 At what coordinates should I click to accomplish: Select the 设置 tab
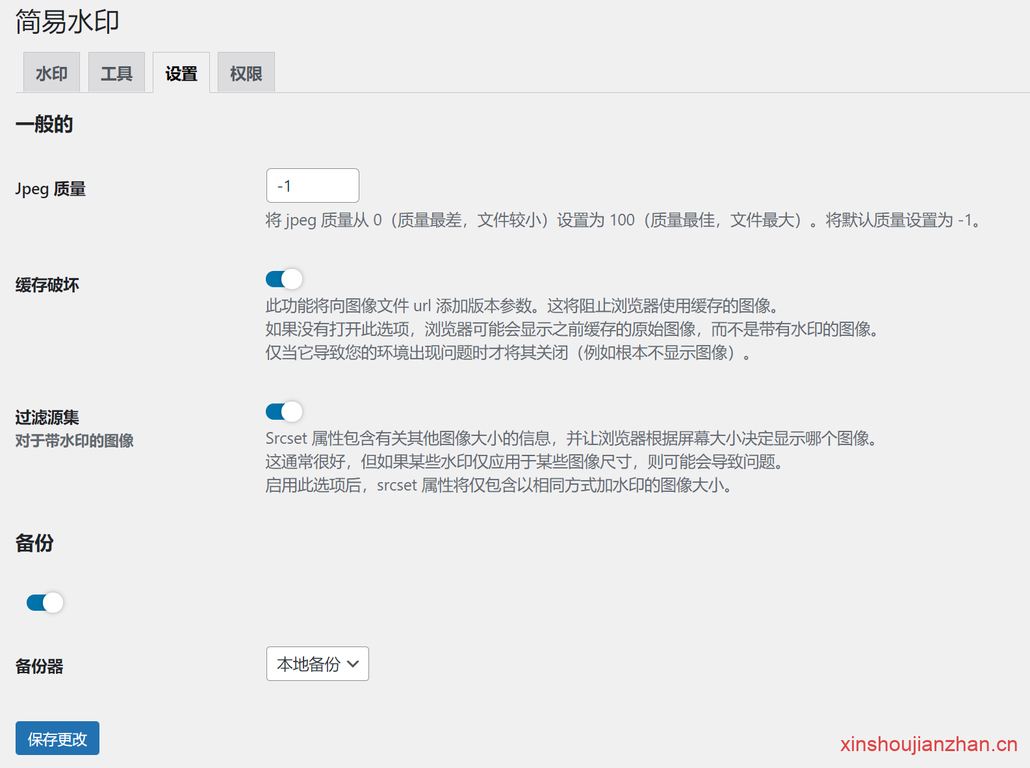(181, 72)
